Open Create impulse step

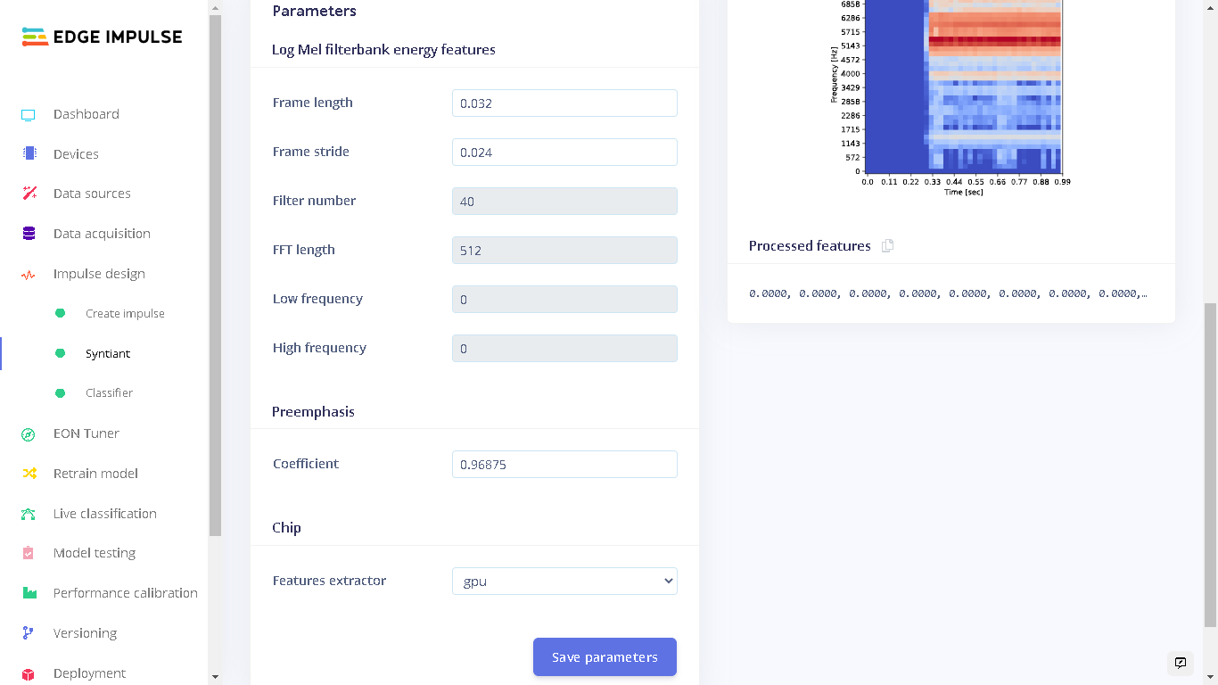coord(125,314)
